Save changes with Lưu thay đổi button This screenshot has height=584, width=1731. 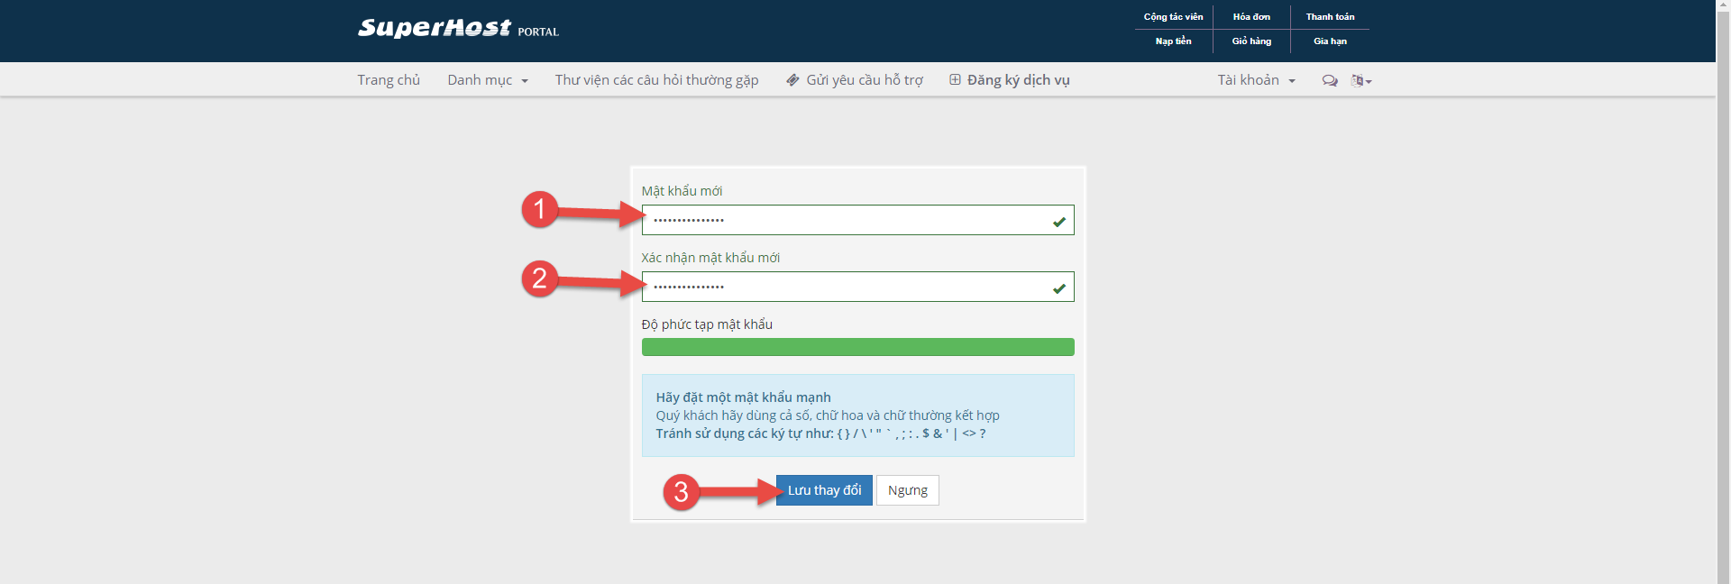pyautogui.click(x=824, y=490)
